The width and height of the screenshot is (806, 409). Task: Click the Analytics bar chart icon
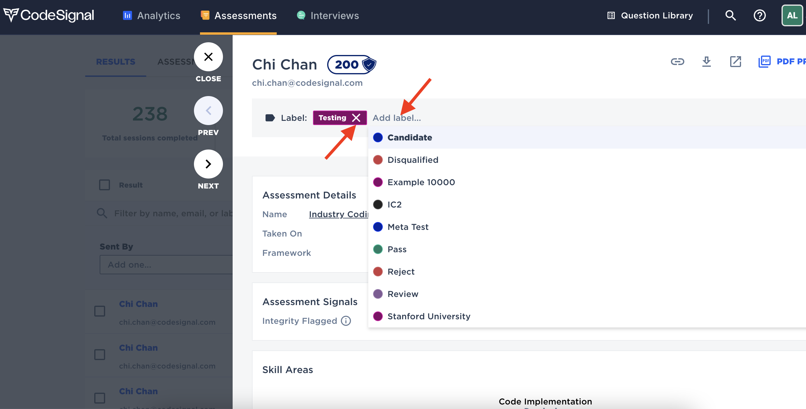[x=127, y=15]
